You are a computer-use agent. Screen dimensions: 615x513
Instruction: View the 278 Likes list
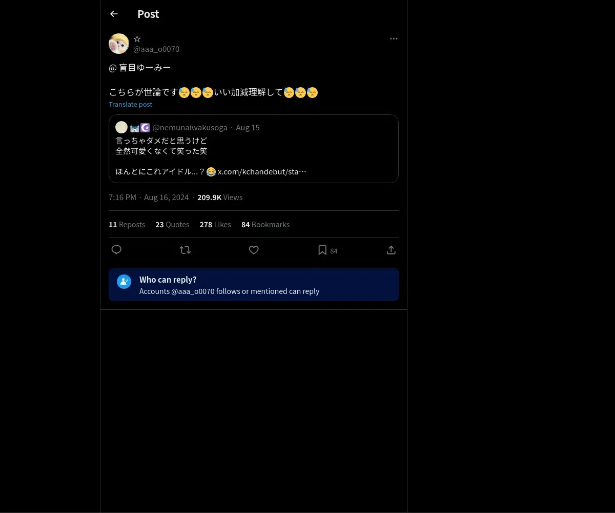[215, 225]
